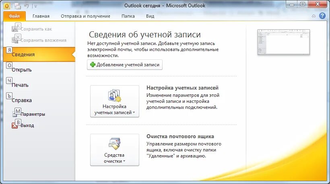Click the mailbox cleanup broom icon
Viewport: 330px width, 184px height.
115,144
